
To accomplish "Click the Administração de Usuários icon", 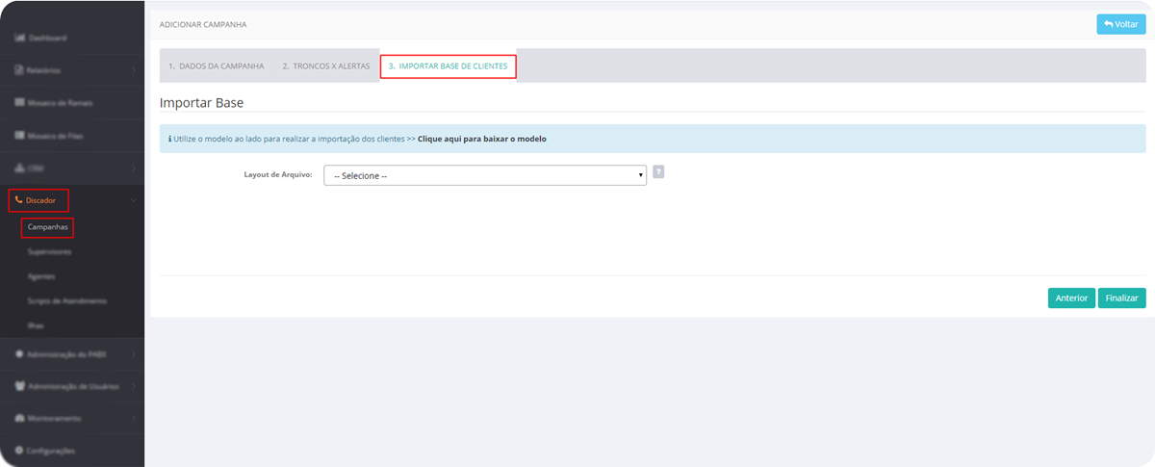I will click(x=19, y=386).
